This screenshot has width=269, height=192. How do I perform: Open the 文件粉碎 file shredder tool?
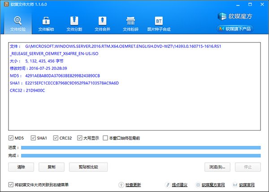pos(130,24)
